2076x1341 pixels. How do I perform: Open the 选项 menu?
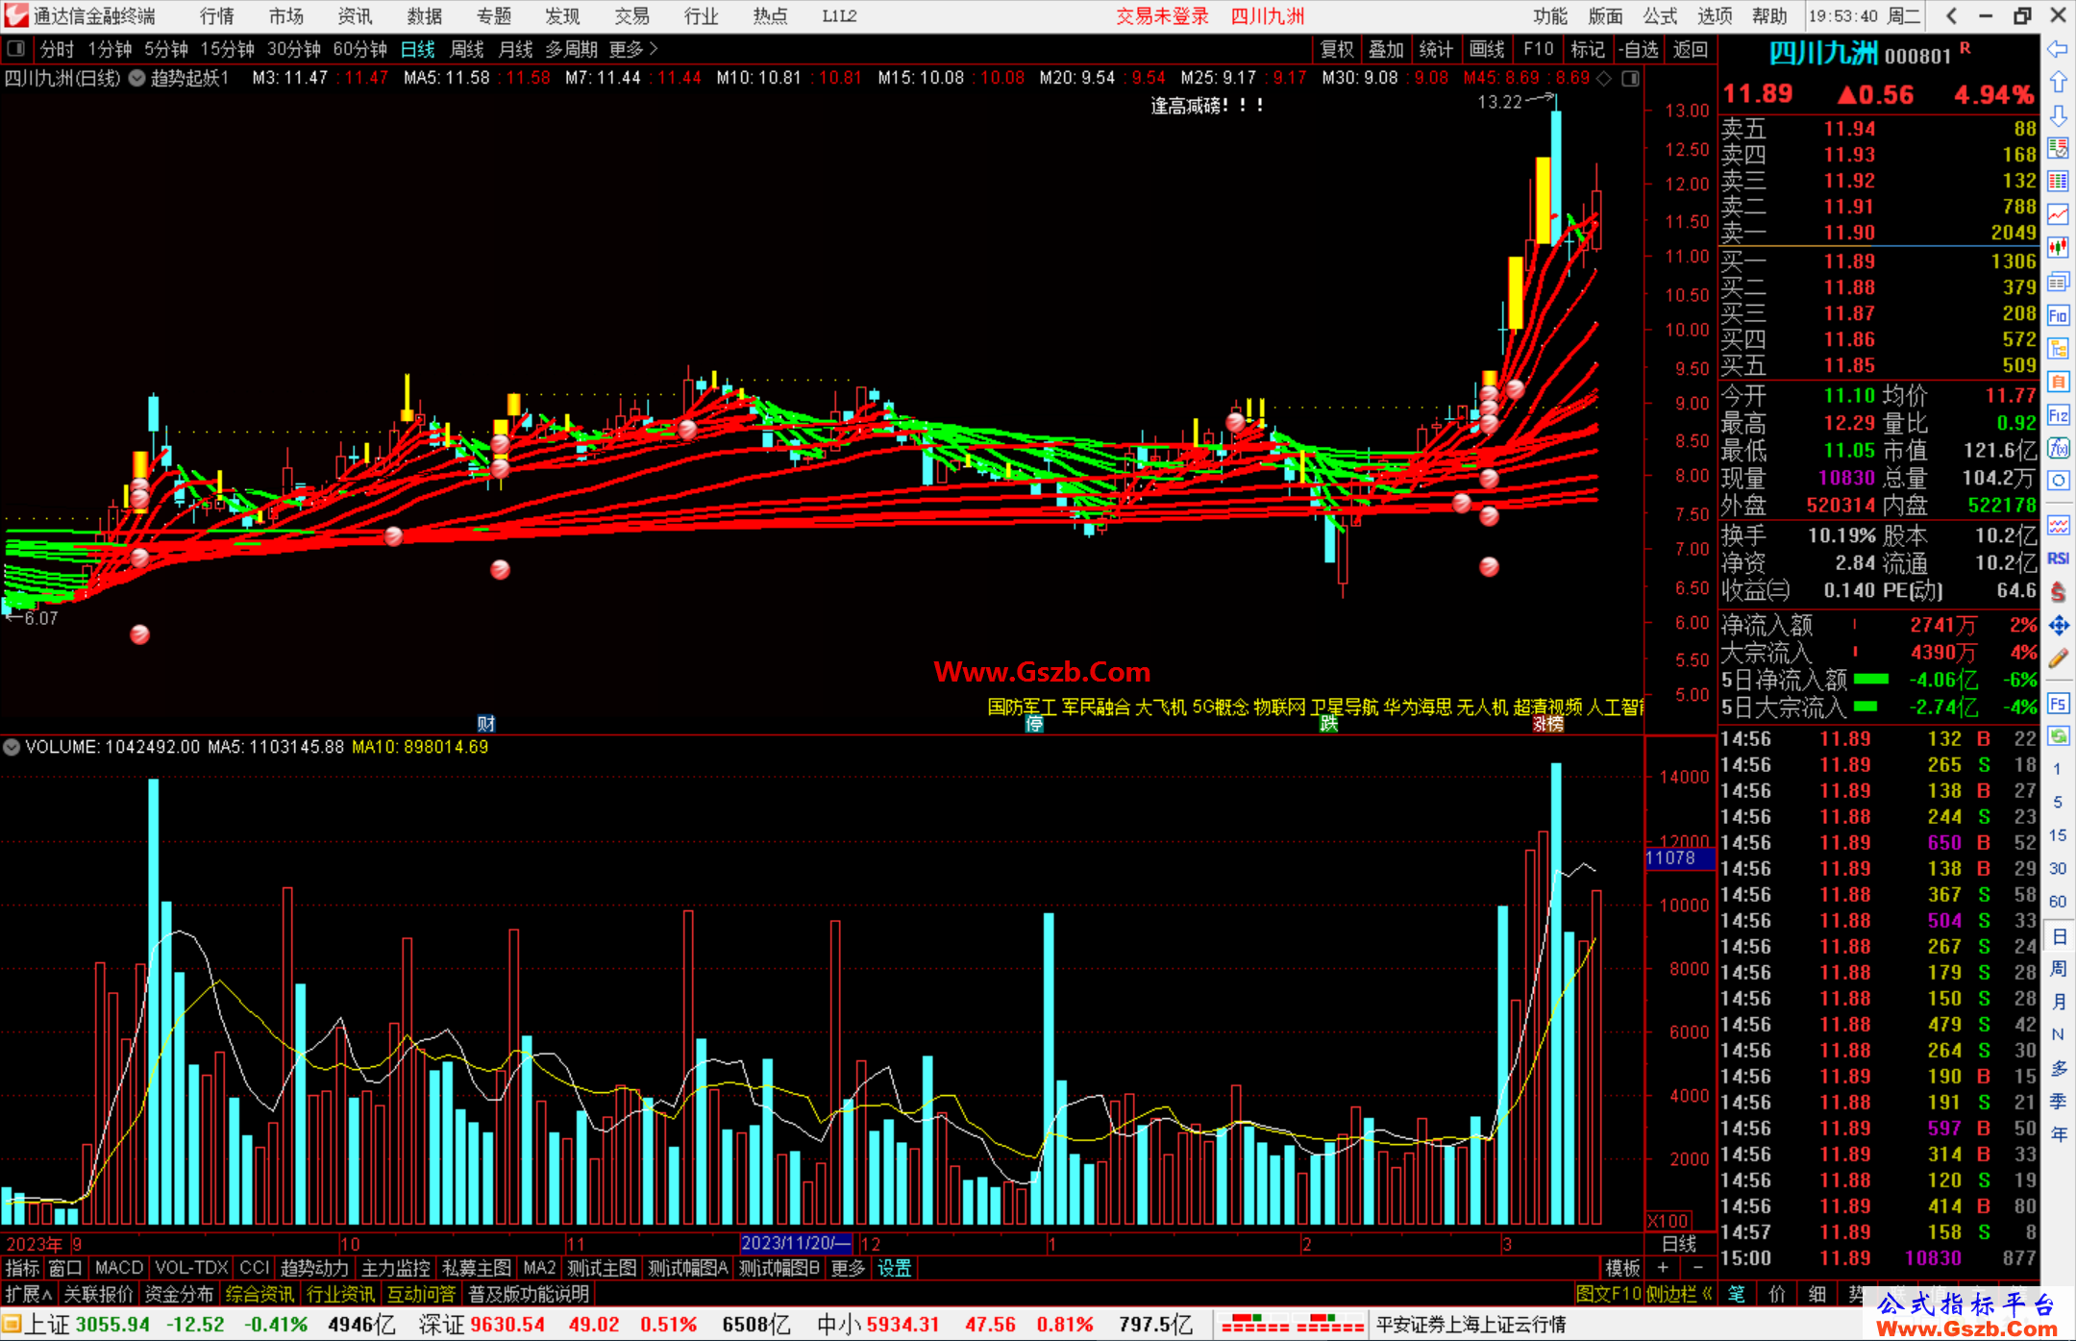(1716, 16)
